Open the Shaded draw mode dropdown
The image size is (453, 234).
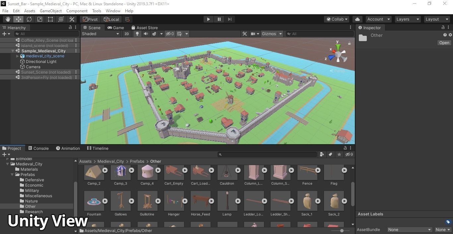click(x=100, y=34)
